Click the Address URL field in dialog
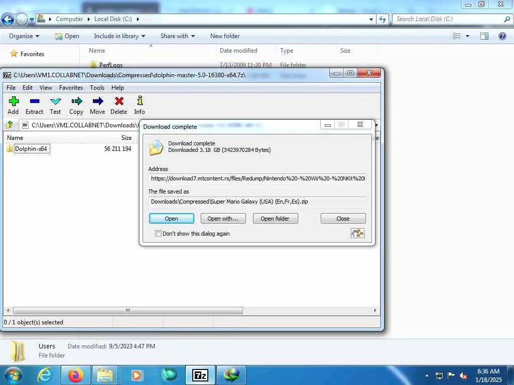Viewport: 514px width, 385px height. [258, 178]
